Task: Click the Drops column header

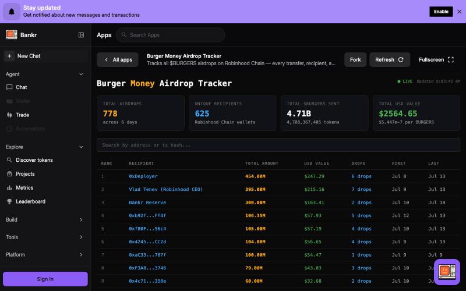Action: click(358, 164)
